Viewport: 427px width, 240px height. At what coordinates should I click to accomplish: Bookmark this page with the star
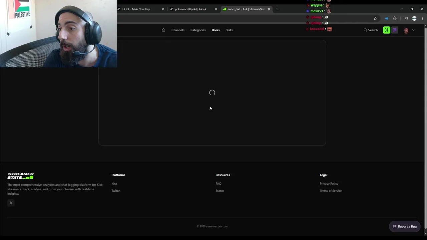click(375, 18)
